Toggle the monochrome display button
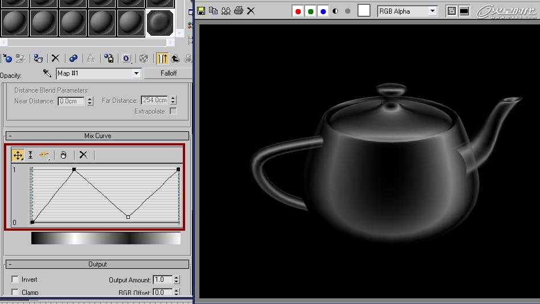Image resolution: width=540 pixels, height=304 pixels. click(x=348, y=11)
